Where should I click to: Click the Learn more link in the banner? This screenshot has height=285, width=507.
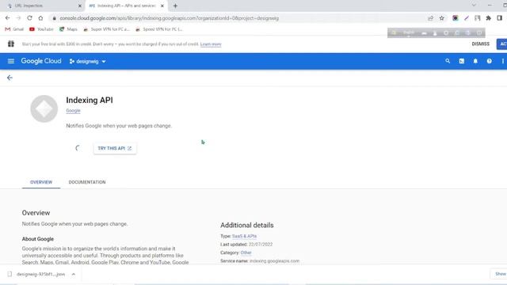211,44
